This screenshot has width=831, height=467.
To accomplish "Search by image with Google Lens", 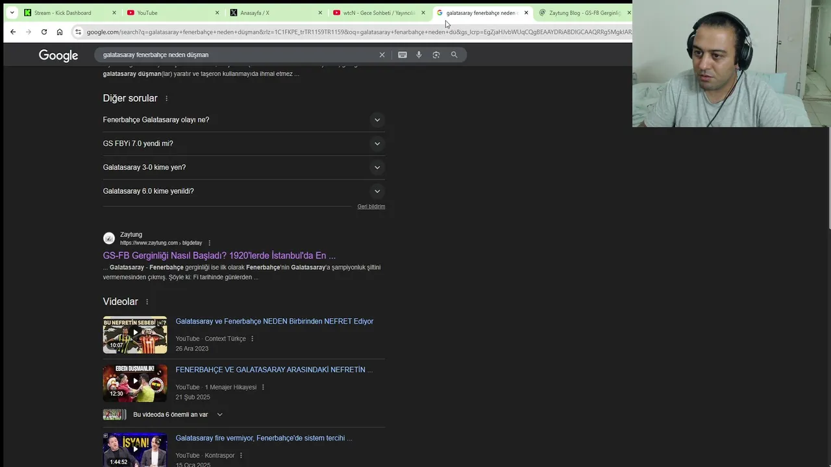I will (x=436, y=55).
